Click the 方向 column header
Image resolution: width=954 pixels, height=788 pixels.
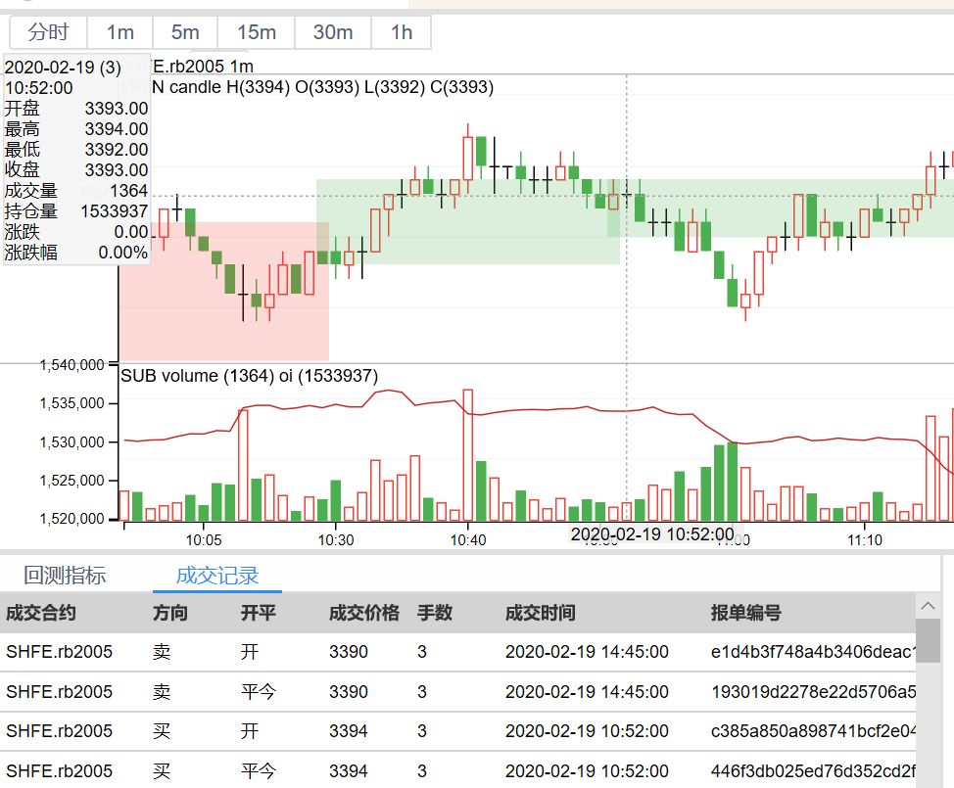[x=169, y=613]
